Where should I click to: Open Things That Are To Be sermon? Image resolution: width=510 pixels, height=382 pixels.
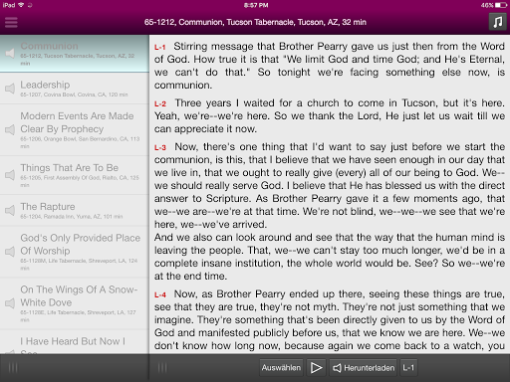[x=75, y=175]
